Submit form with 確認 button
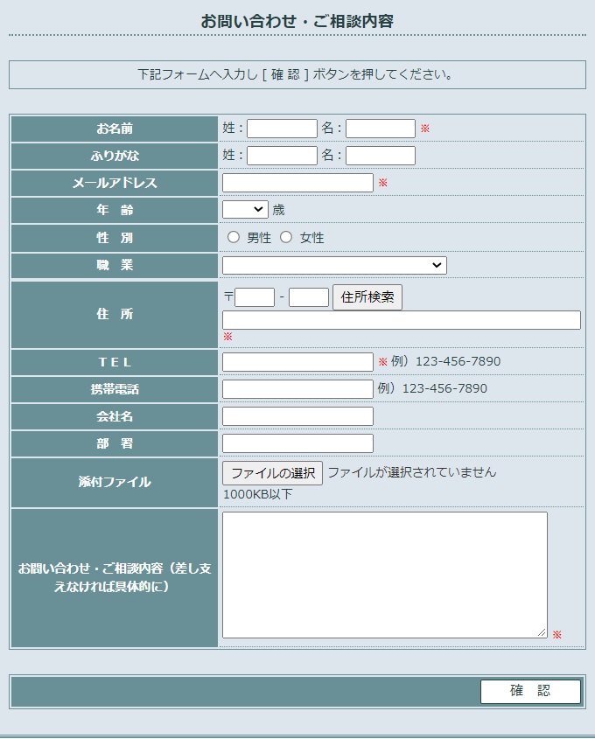 [x=530, y=691]
